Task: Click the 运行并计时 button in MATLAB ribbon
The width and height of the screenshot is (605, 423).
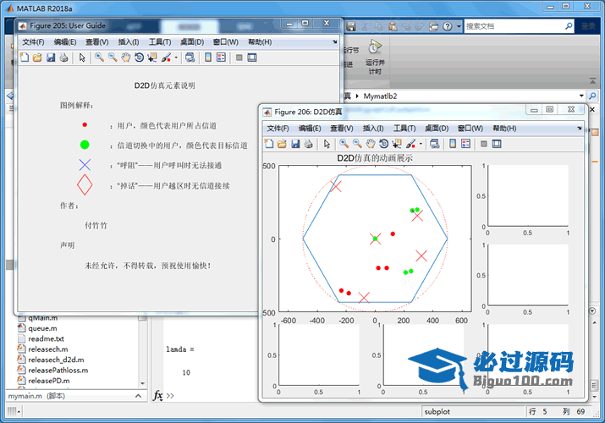Action: pyautogui.click(x=375, y=57)
